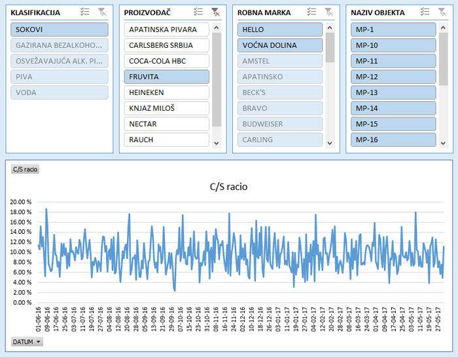The width and height of the screenshot is (458, 357).
Task: Clear filter on ROBNA MARKA slicer
Action: pos(328,12)
